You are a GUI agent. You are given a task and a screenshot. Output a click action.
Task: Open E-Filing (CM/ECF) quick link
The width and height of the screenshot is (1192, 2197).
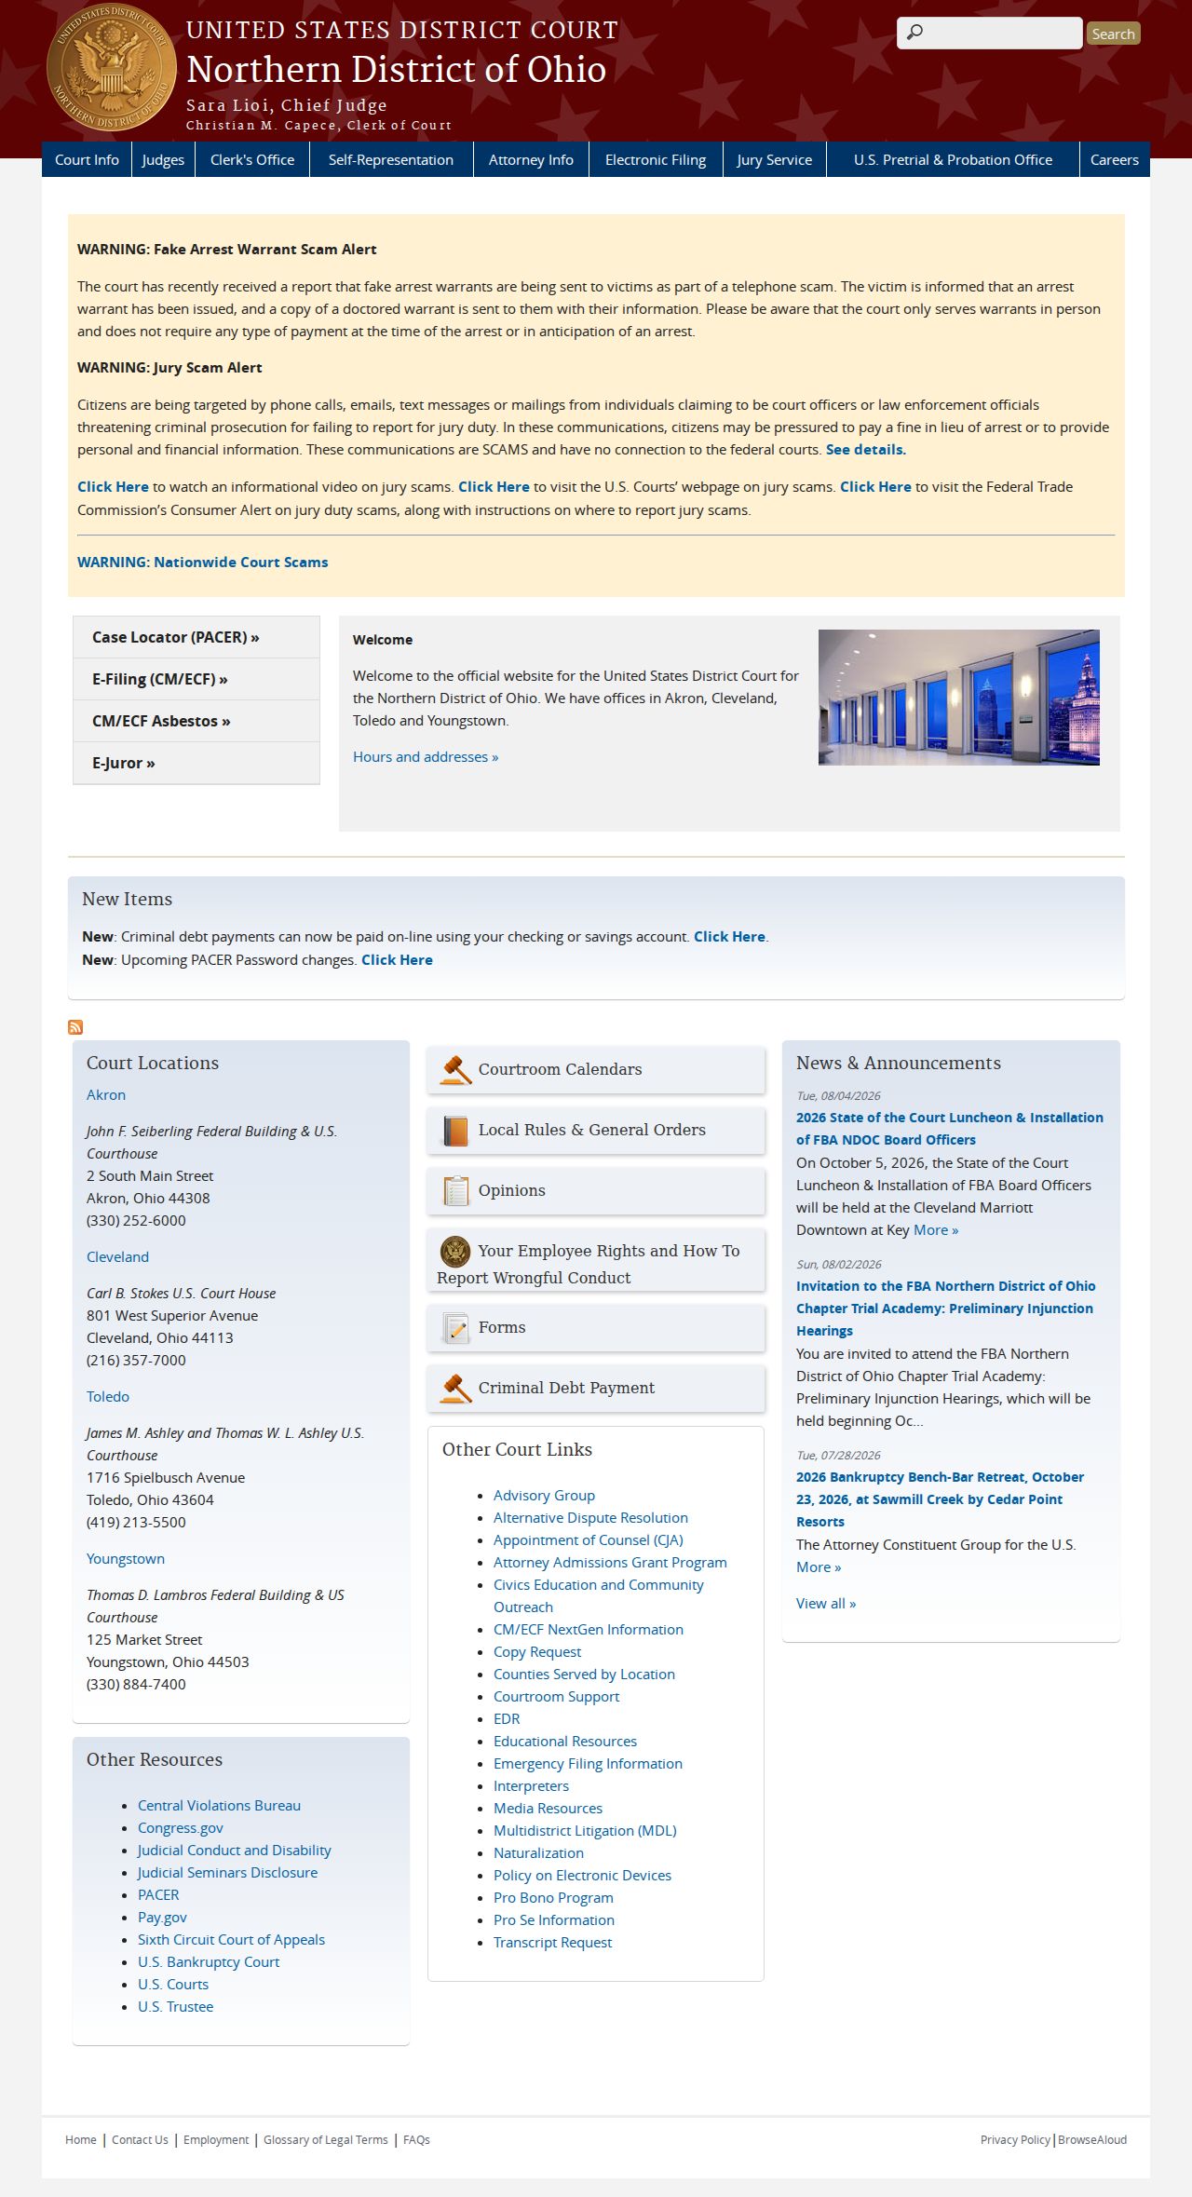196,679
